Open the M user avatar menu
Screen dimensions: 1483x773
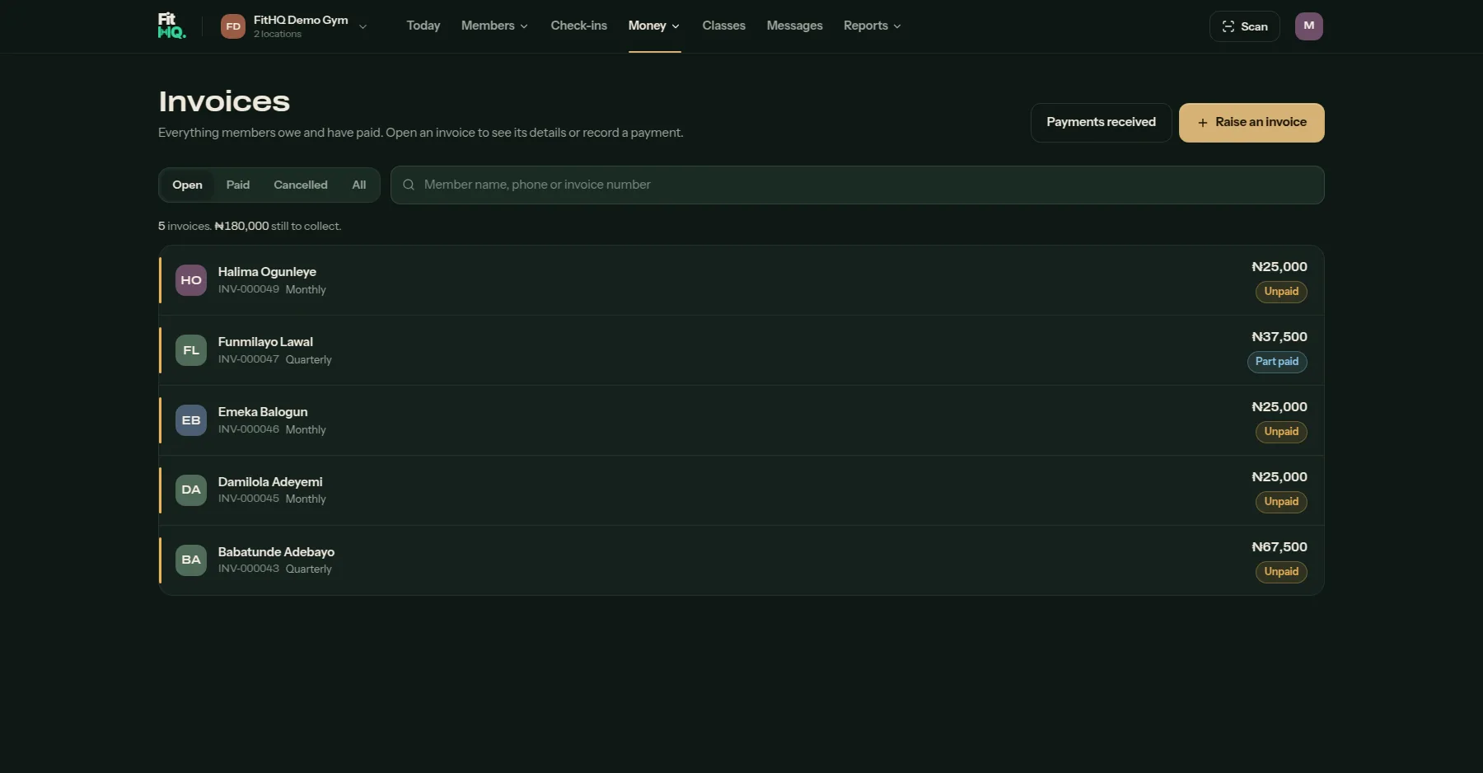coord(1308,26)
